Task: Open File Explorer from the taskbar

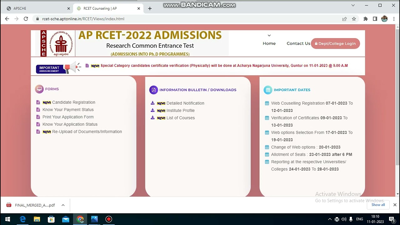Action: point(37,219)
